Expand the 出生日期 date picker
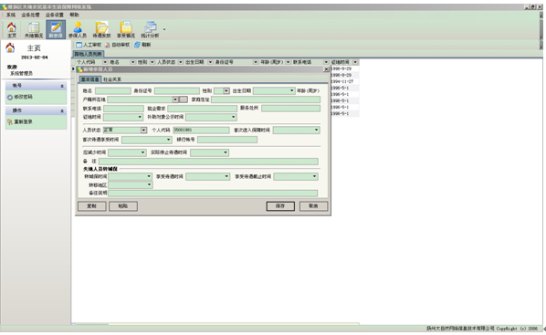The width and height of the screenshot is (546, 335). (292, 91)
